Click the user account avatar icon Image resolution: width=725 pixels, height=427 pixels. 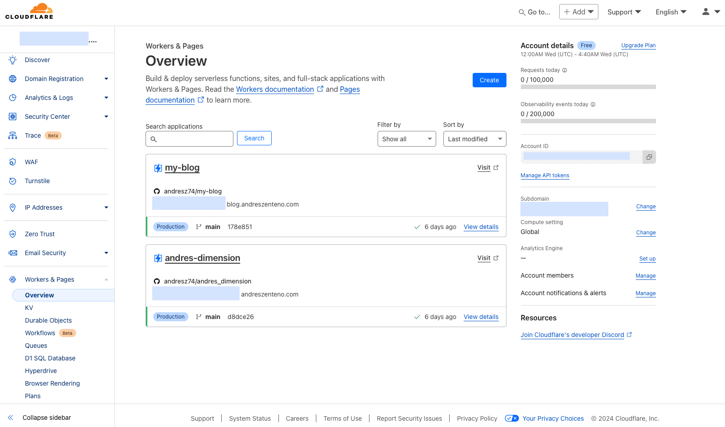click(x=706, y=12)
